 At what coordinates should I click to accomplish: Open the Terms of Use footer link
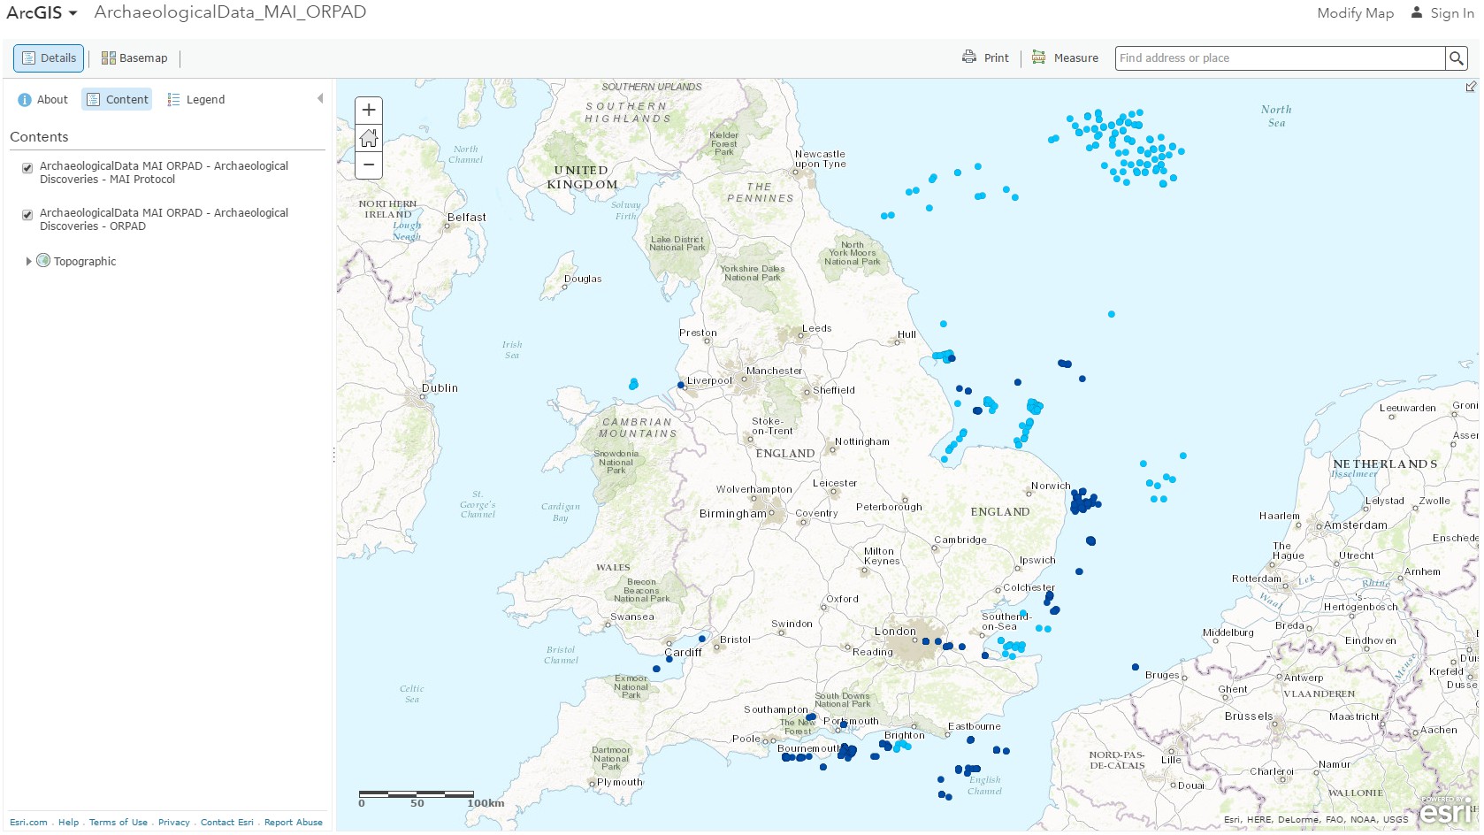(x=119, y=823)
